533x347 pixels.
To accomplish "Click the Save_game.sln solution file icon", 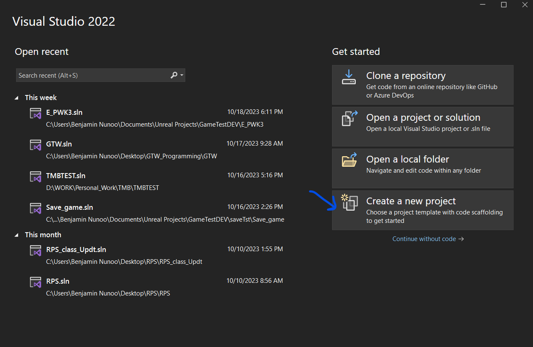I will 35,208.
